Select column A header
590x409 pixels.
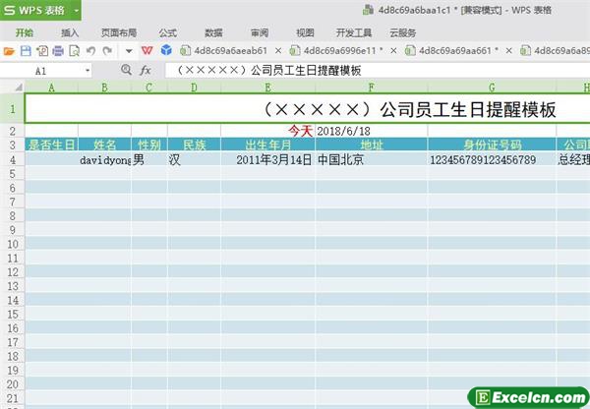pyautogui.click(x=51, y=88)
